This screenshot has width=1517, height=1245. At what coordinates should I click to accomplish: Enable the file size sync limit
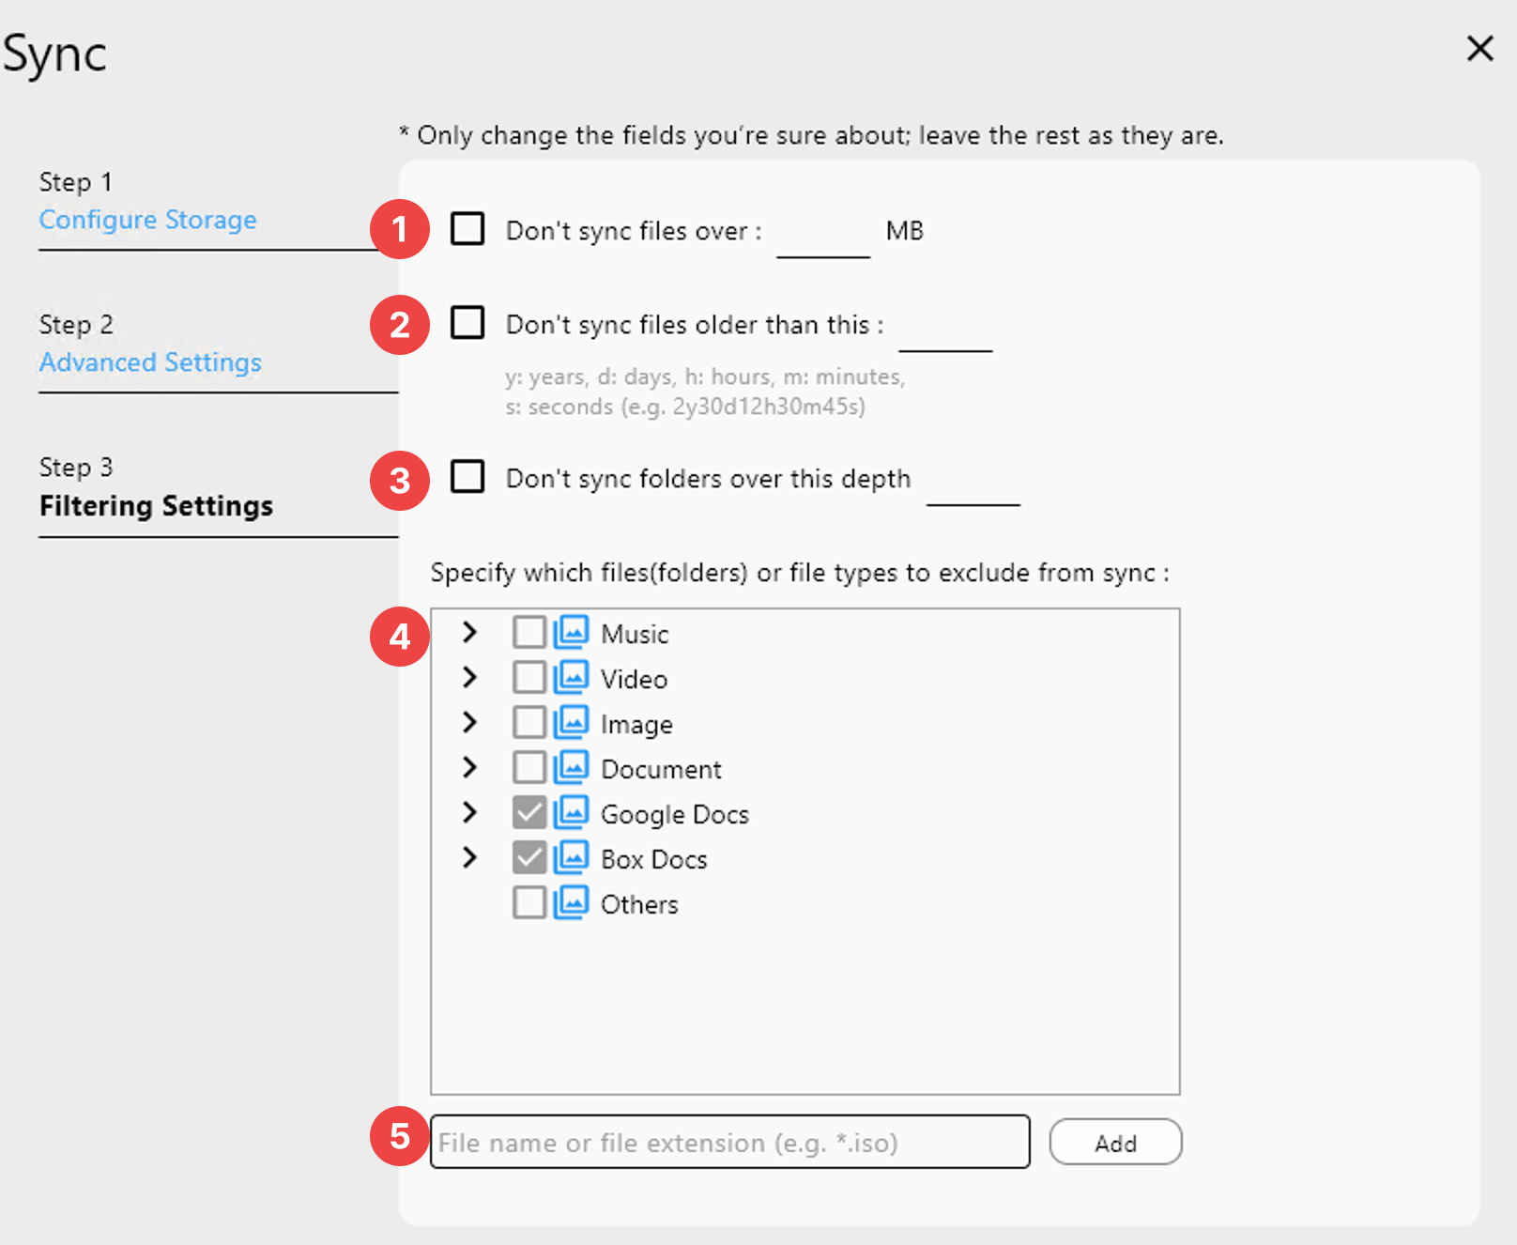click(x=467, y=229)
